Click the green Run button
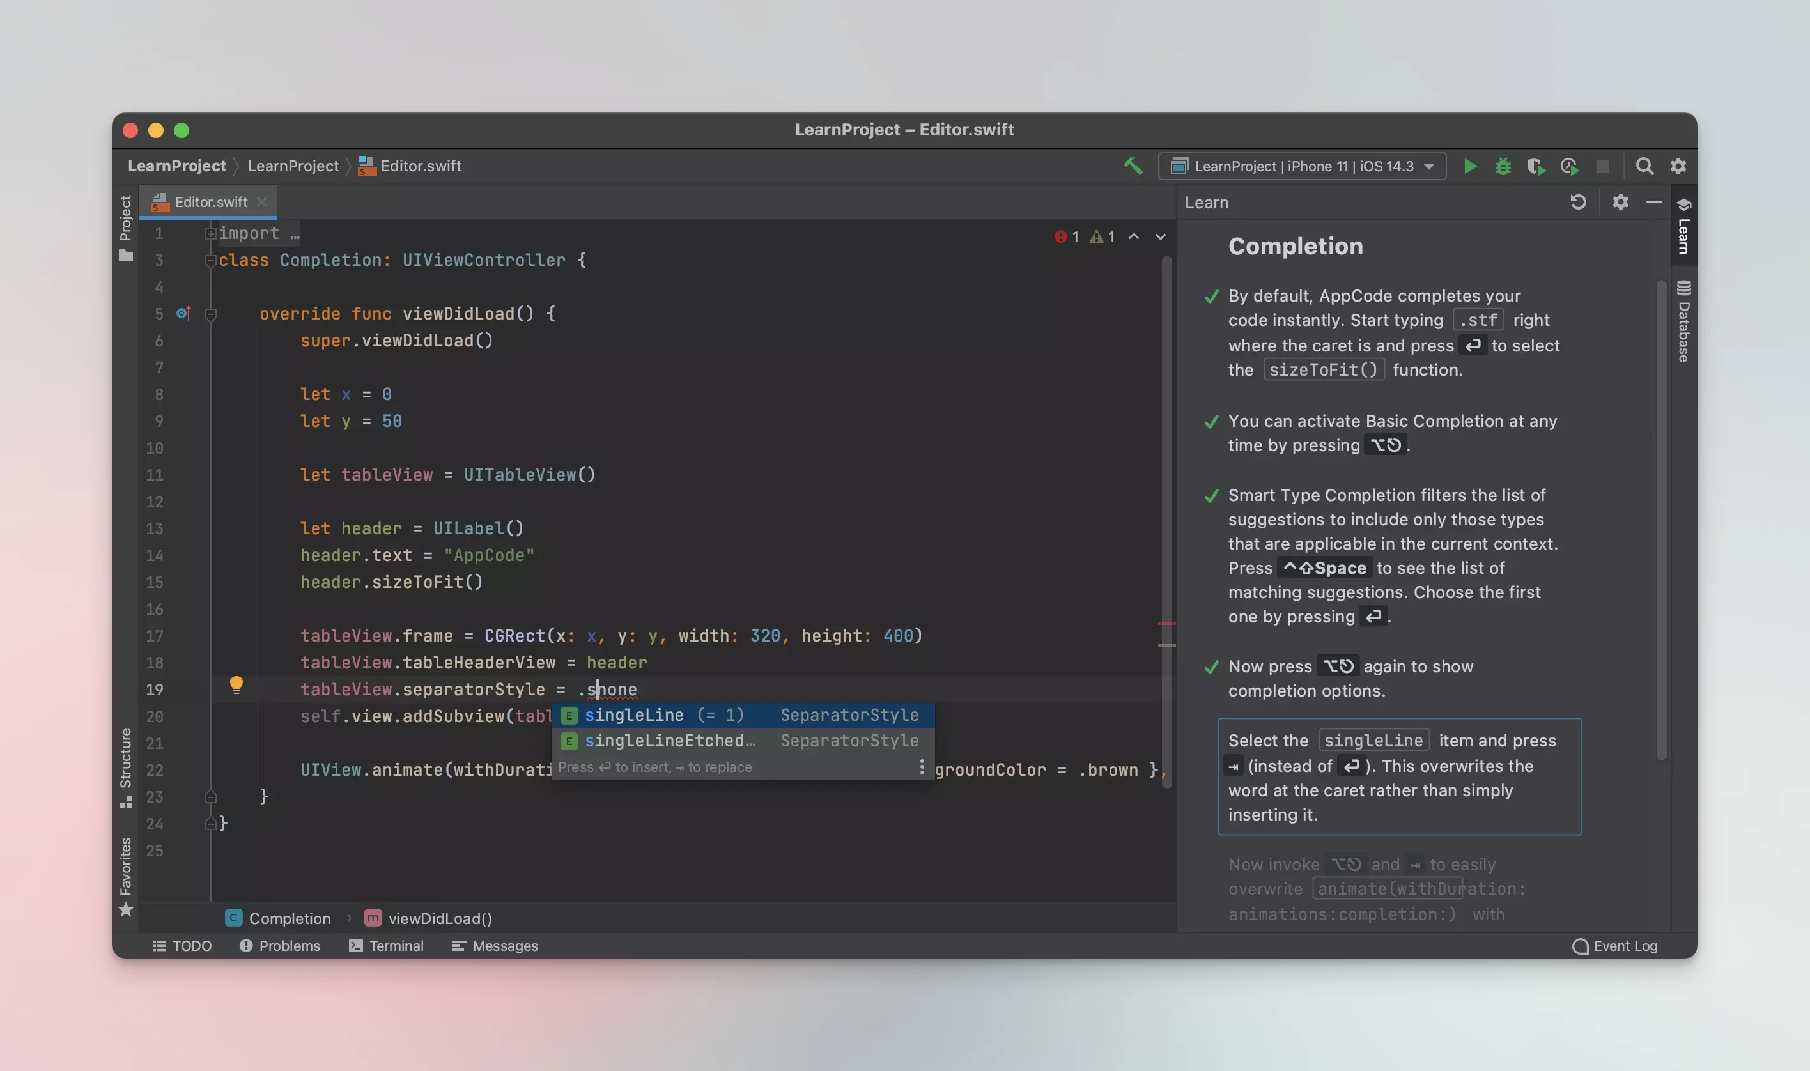Viewport: 1810px width, 1071px height. [x=1469, y=167]
